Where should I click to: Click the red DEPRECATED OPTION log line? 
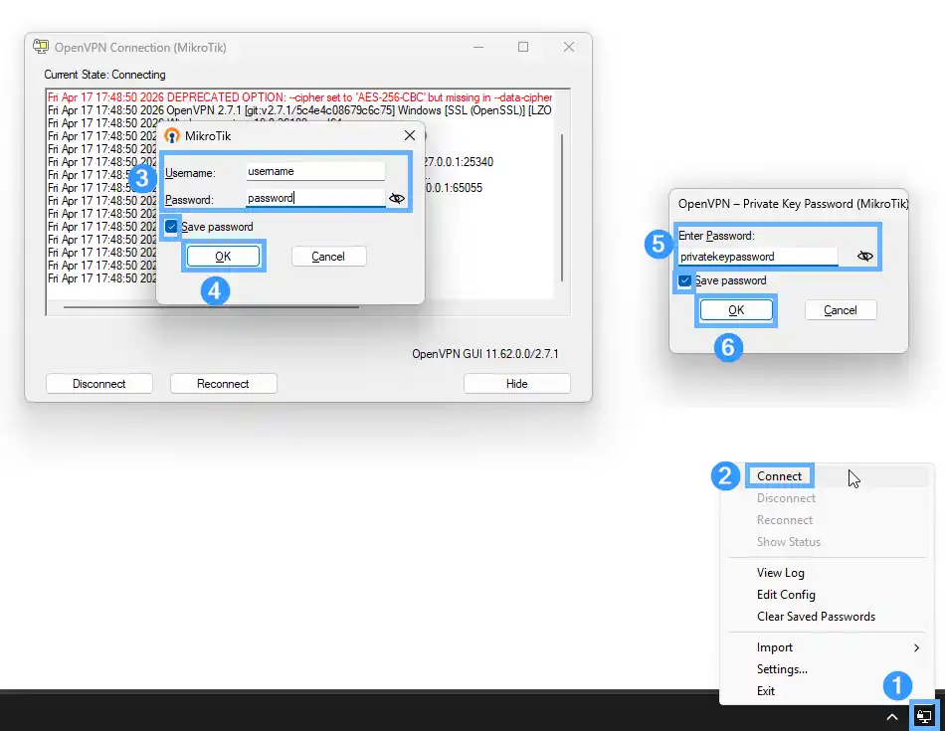click(x=299, y=97)
